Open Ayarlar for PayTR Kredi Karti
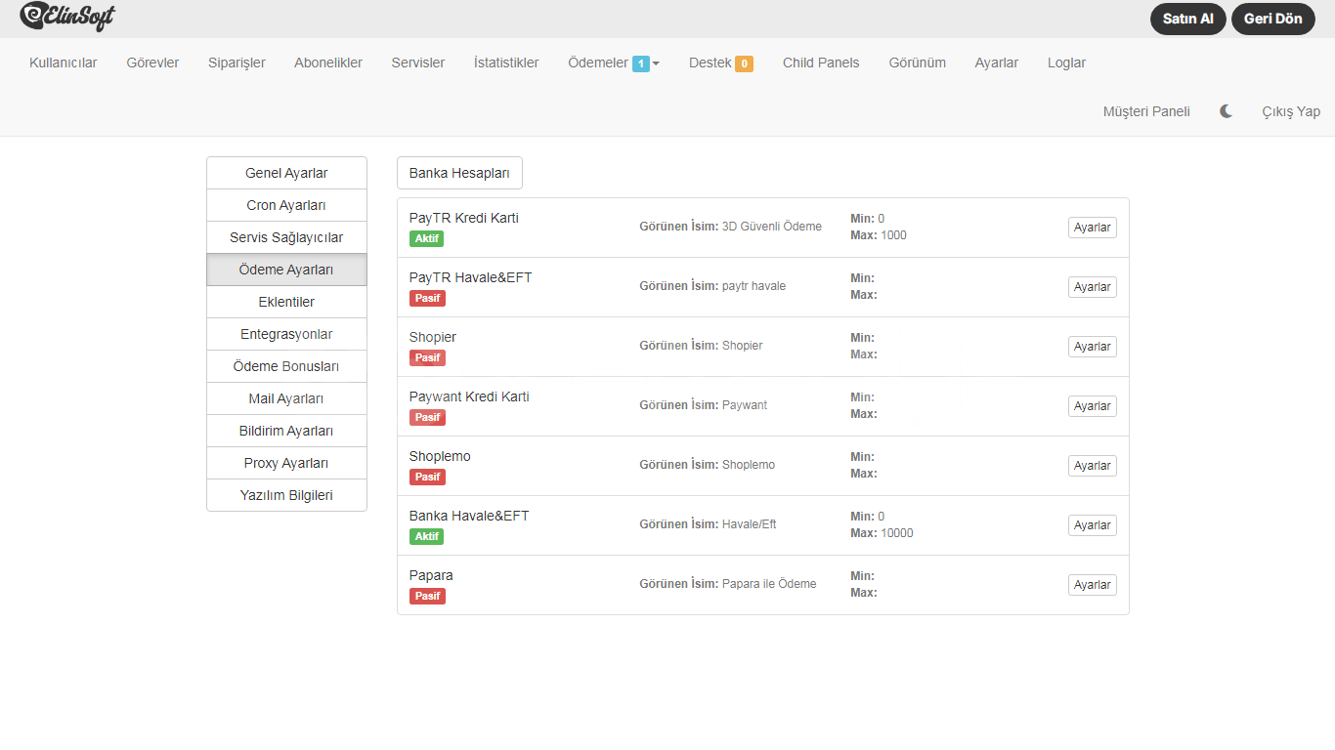This screenshot has width=1335, height=750. tap(1092, 228)
